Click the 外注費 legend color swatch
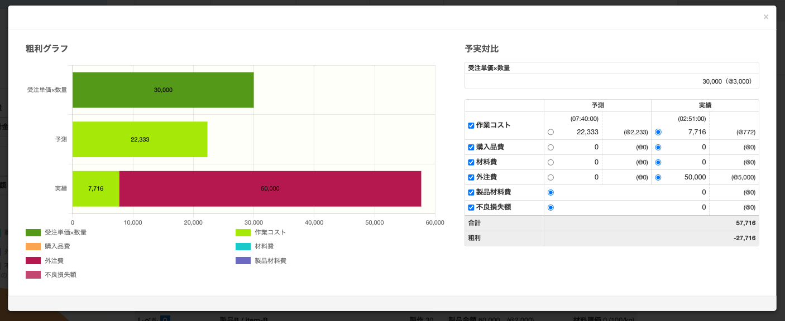 click(x=33, y=261)
